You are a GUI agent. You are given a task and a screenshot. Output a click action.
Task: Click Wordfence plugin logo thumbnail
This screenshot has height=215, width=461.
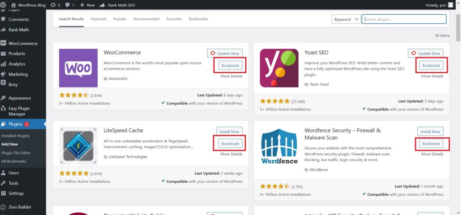click(279, 146)
